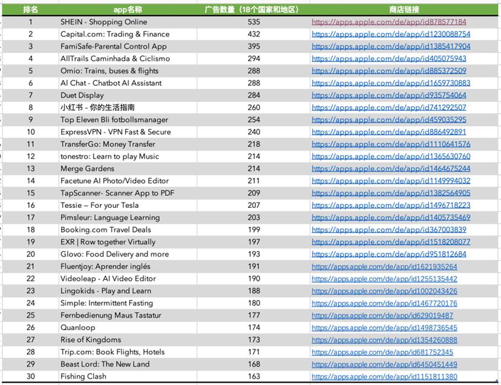
Task: Open AI Chat link id1659730883
Action: (x=391, y=83)
